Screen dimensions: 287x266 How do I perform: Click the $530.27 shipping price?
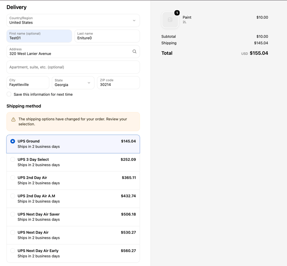click(129, 232)
